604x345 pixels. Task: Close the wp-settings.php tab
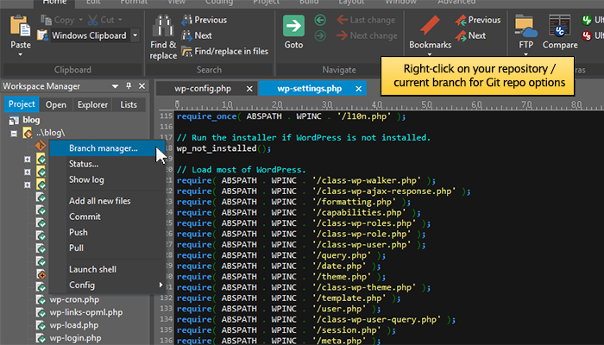click(x=358, y=89)
